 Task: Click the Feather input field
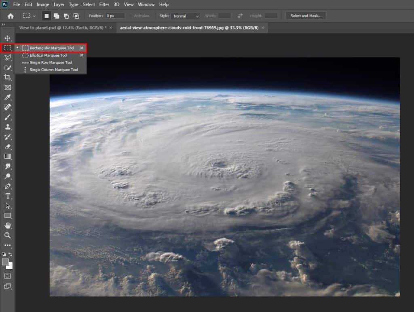pyautogui.click(x=114, y=15)
